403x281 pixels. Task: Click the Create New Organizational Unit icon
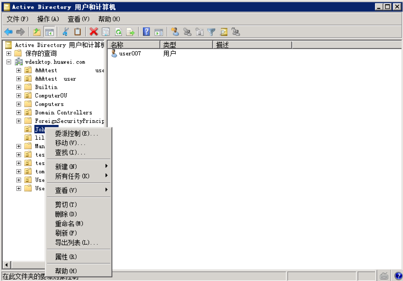pos(199,32)
